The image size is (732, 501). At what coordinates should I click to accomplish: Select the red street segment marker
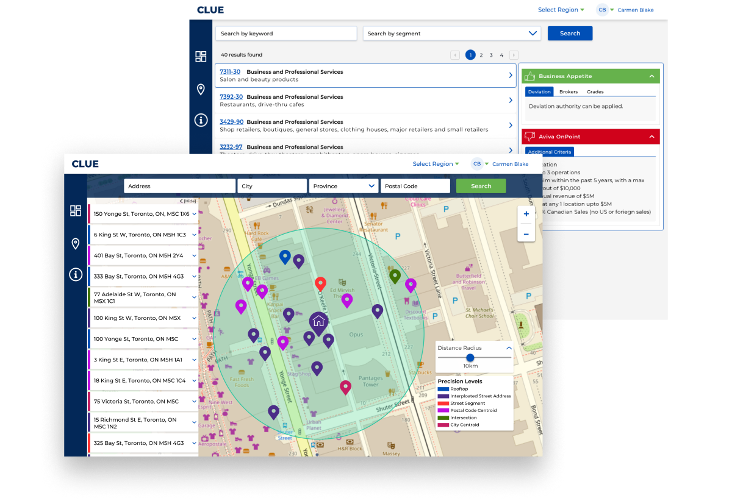(320, 284)
